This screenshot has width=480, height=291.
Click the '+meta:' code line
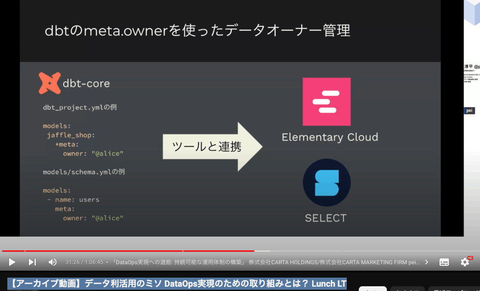click(x=67, y=144)
